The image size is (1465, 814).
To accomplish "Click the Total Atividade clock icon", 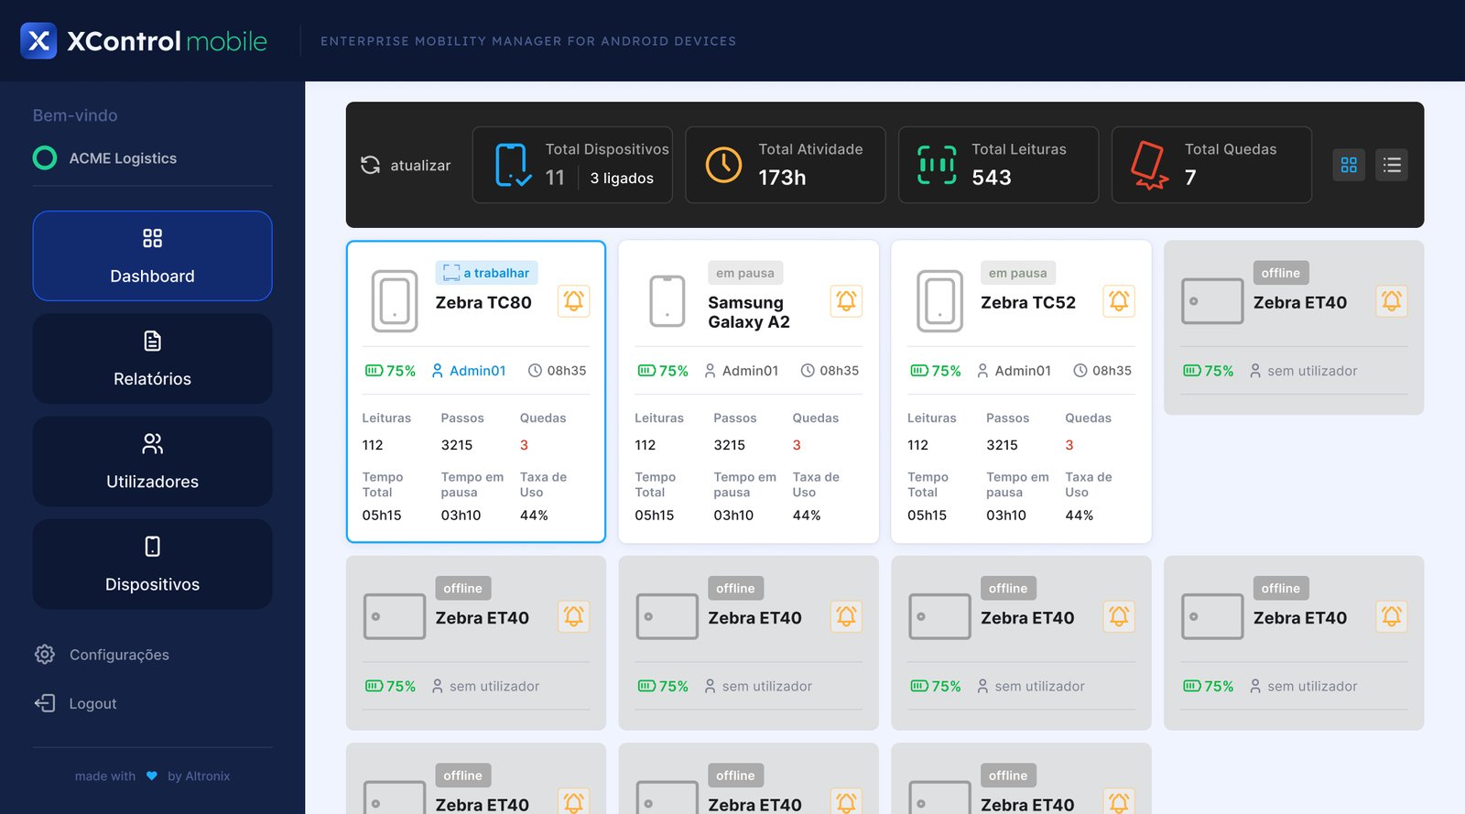I will 723,165.
